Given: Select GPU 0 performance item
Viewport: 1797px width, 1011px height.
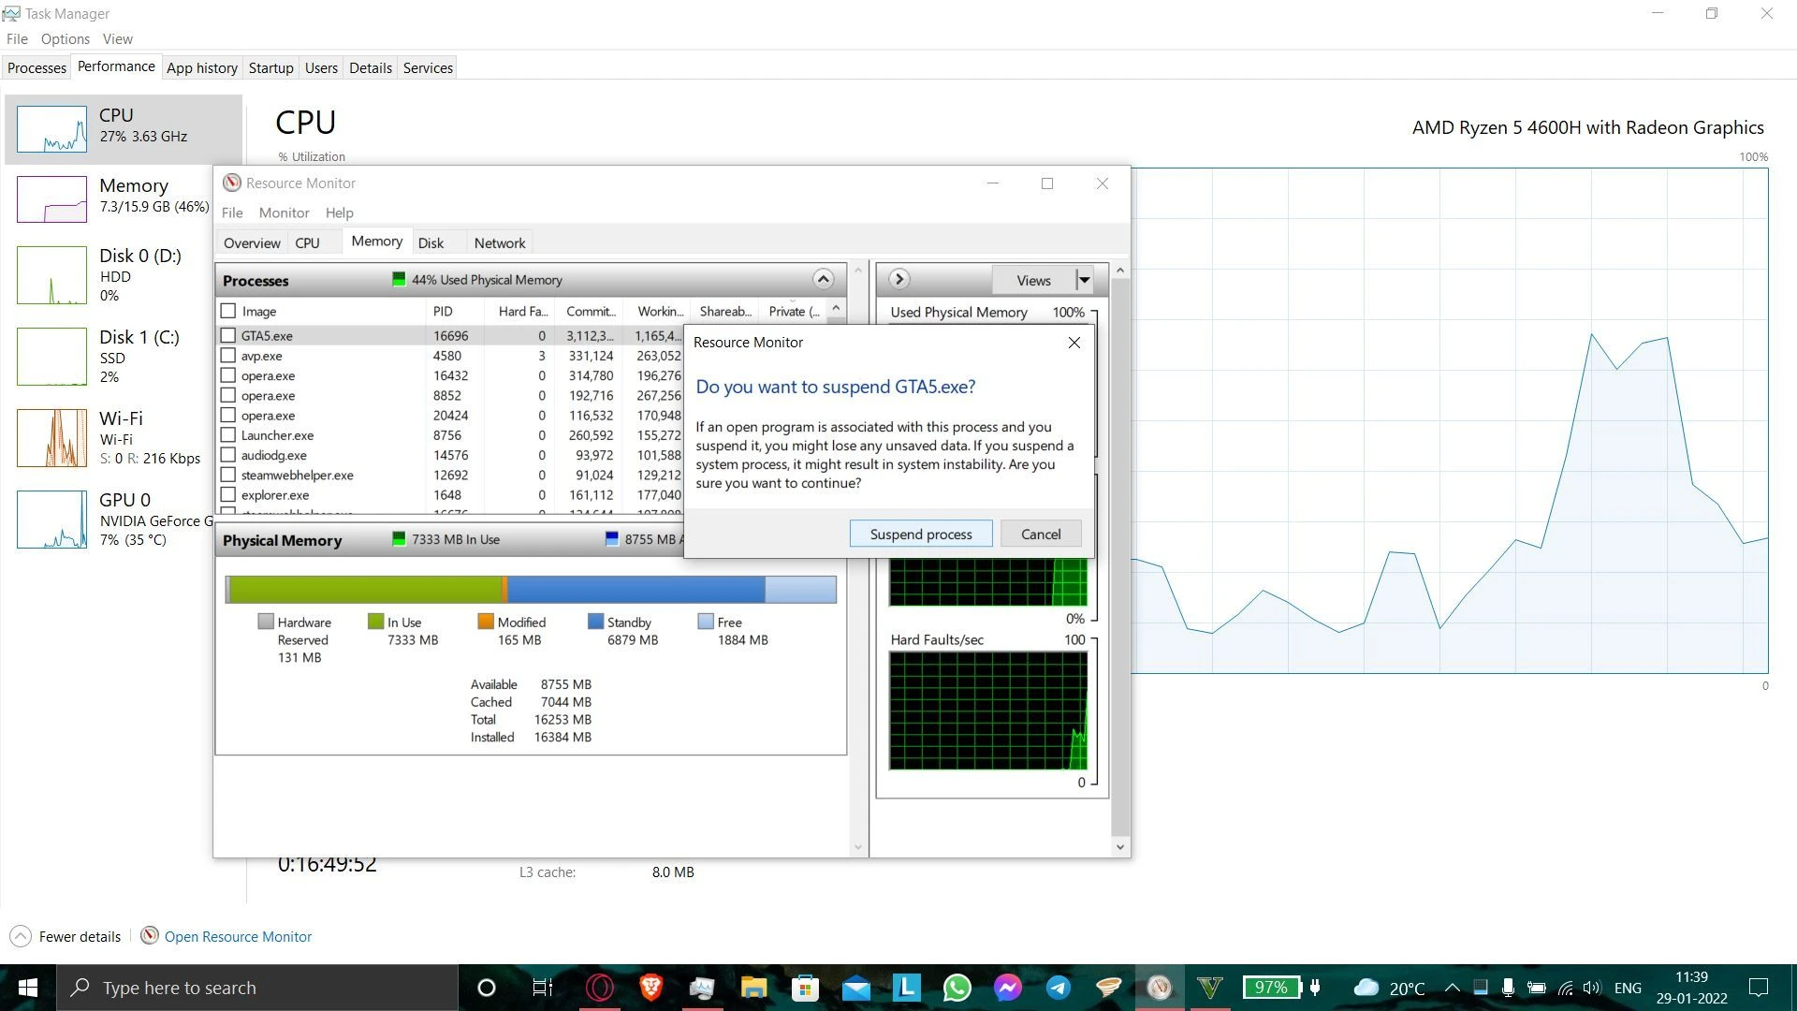Looking at the screenshot, I should [123, 520].
